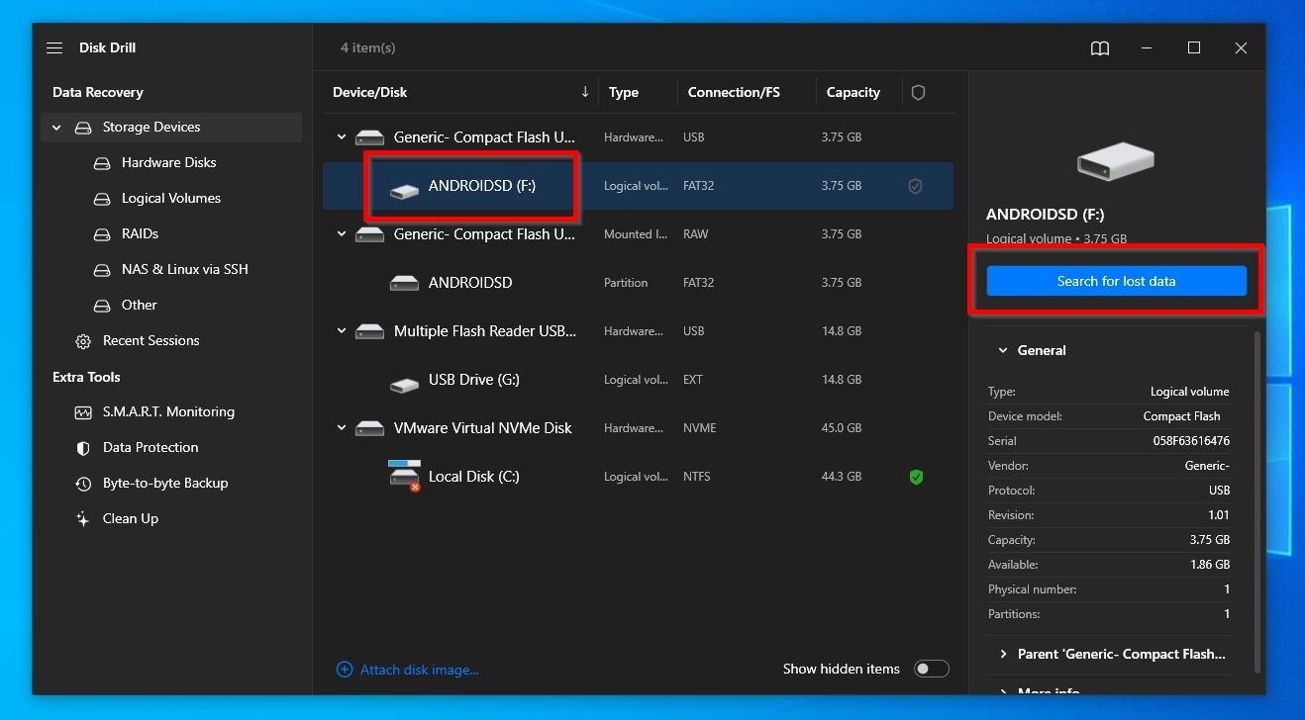The image size is (1305, 720).
Task: Click the ANDROIDSD (F:) title in details panel
Action: tap(1045, 215)
